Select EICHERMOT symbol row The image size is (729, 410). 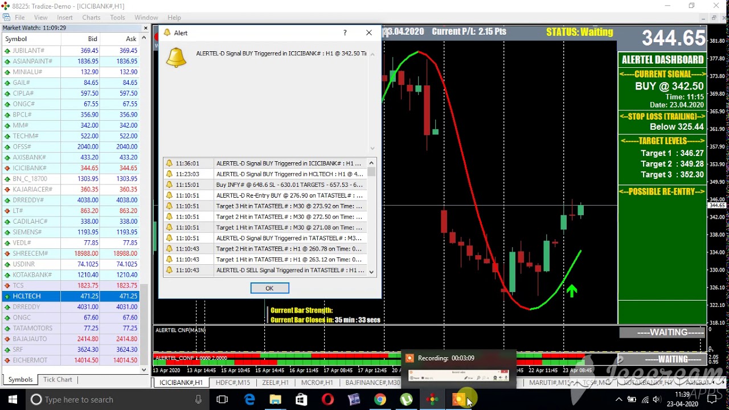coord(71,360)
